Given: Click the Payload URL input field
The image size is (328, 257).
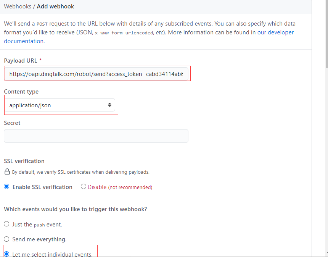Looking at the screenshot, I should (96, 74).
